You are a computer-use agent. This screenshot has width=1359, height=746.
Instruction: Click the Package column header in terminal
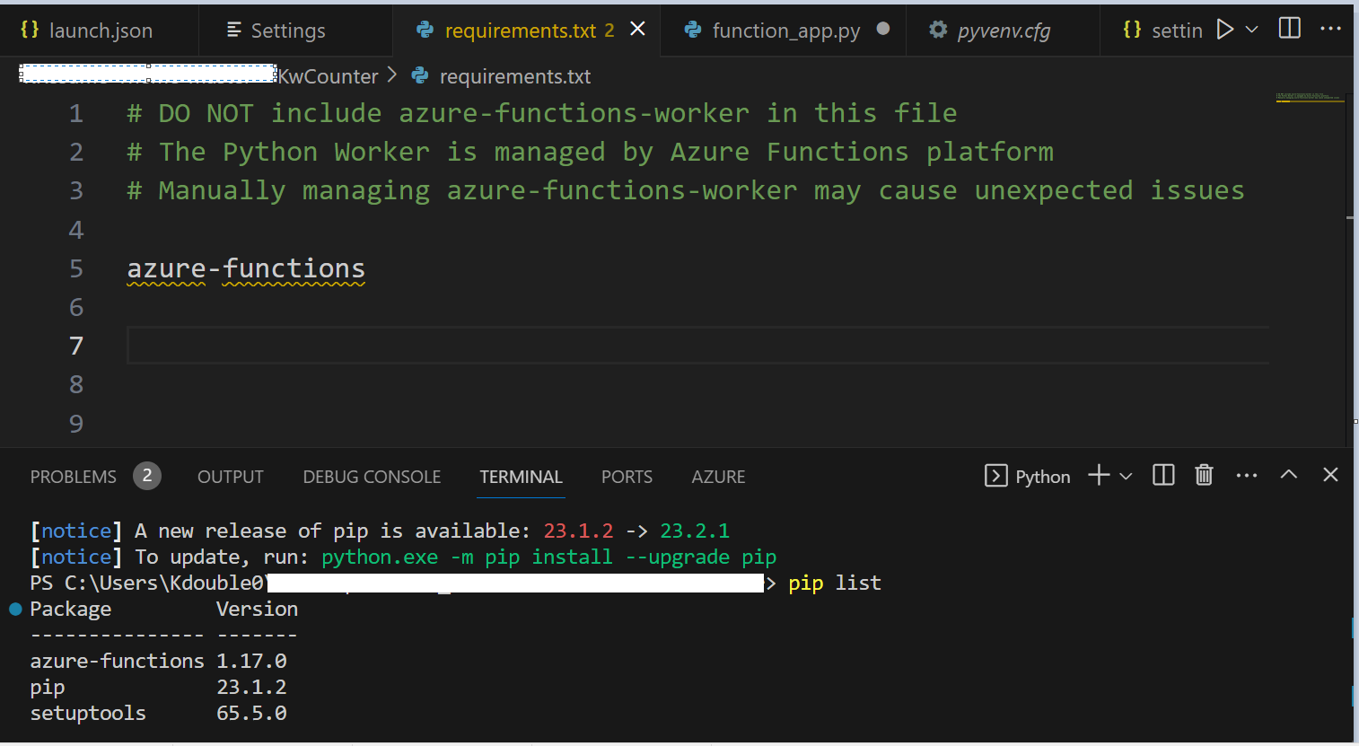click(x=70, y=610)
